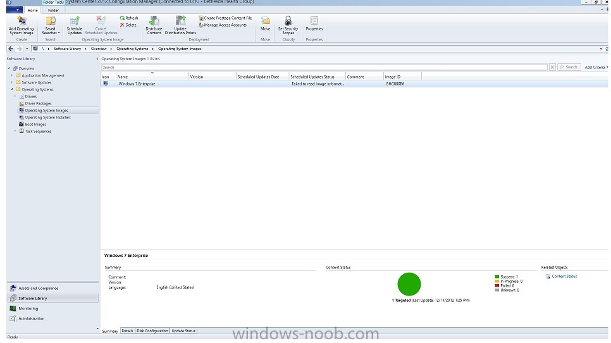Sort by the Name column header
This screenshot has width=611, height=343.
coord(152,77)
